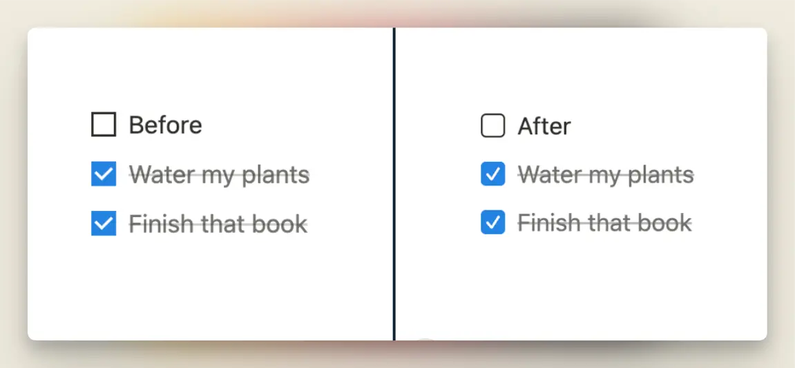Click the word 'that' in the After list
This screenshot has height=368, width=795.
pyautogui.click(x=609, y=223)
